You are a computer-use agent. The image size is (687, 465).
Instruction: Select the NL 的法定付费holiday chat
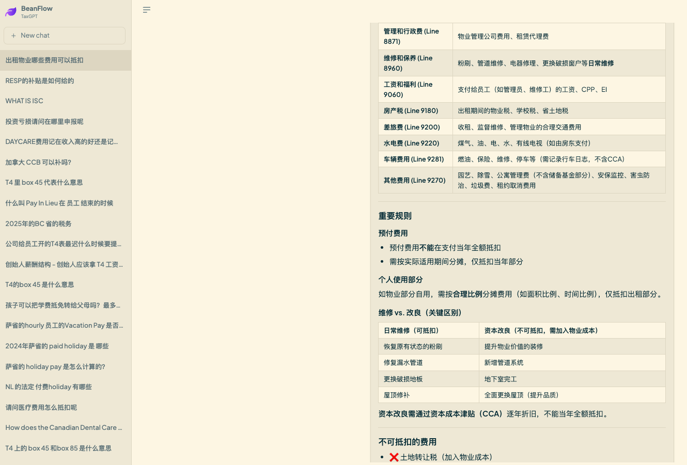pyautogui.click(x=49, y=387)
